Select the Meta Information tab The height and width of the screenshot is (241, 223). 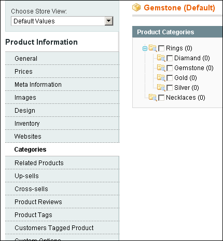pos(62,85)
